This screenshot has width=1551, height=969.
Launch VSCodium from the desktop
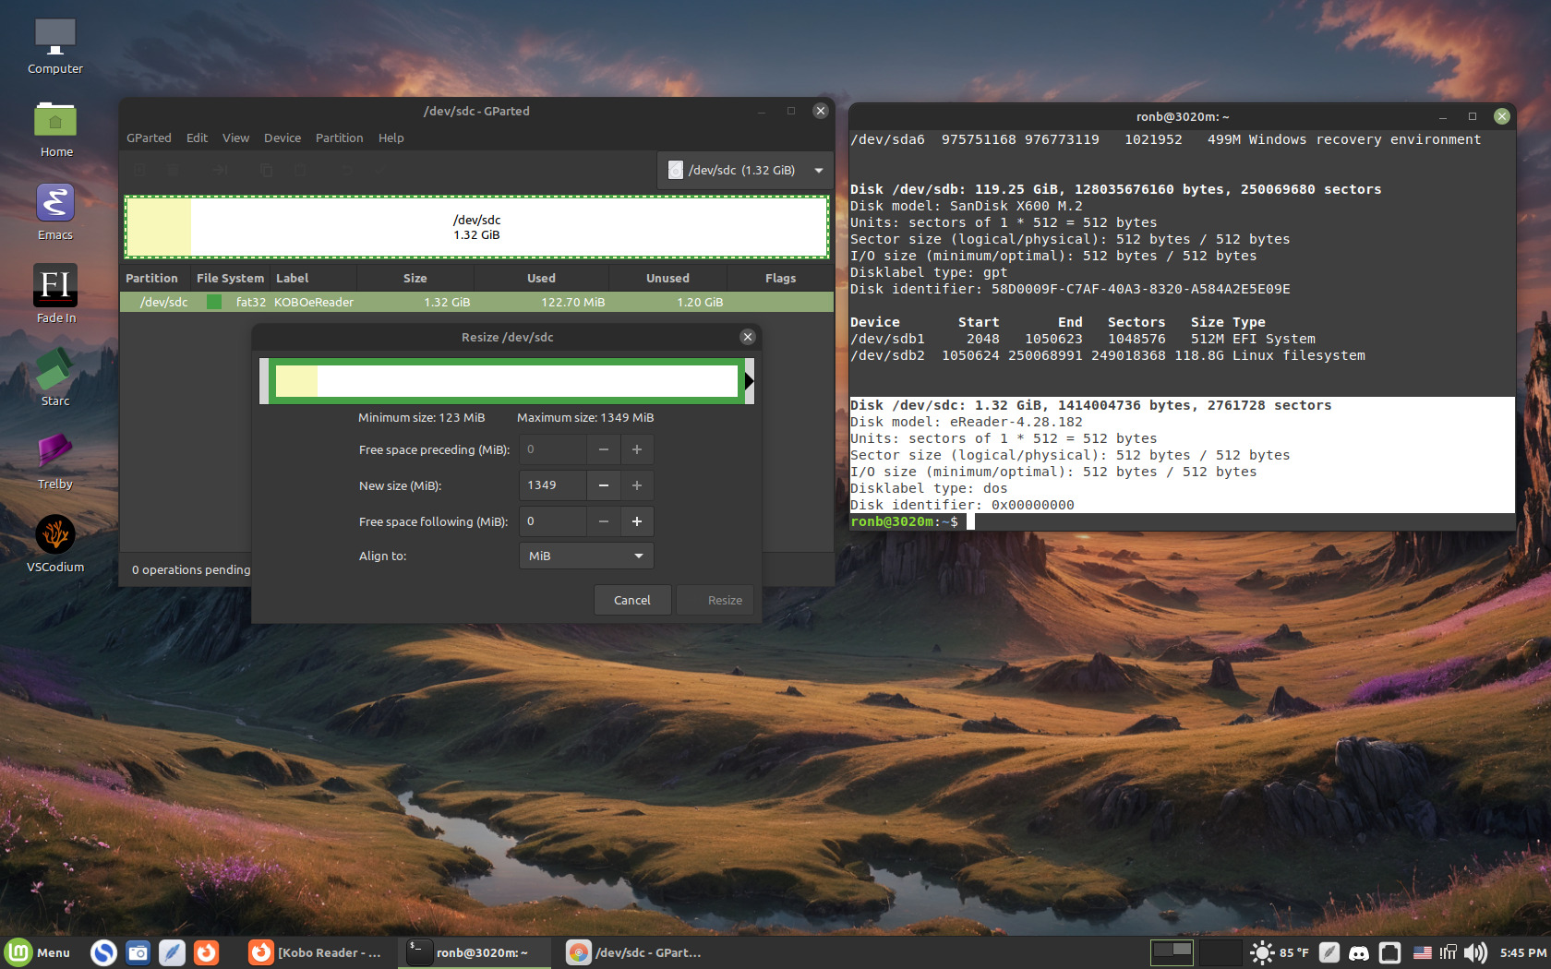coord(55,544)
